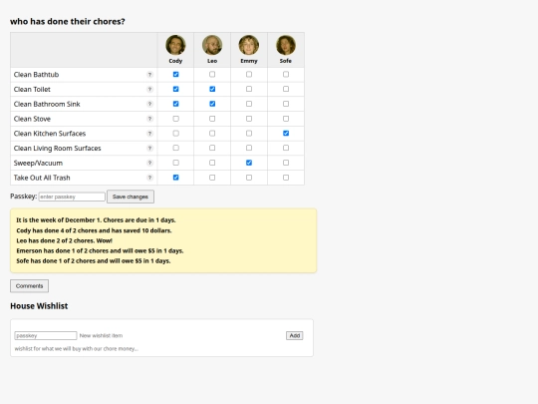Open help icon for Clean Kitchen Surfaces

click(x=149, y=134)
